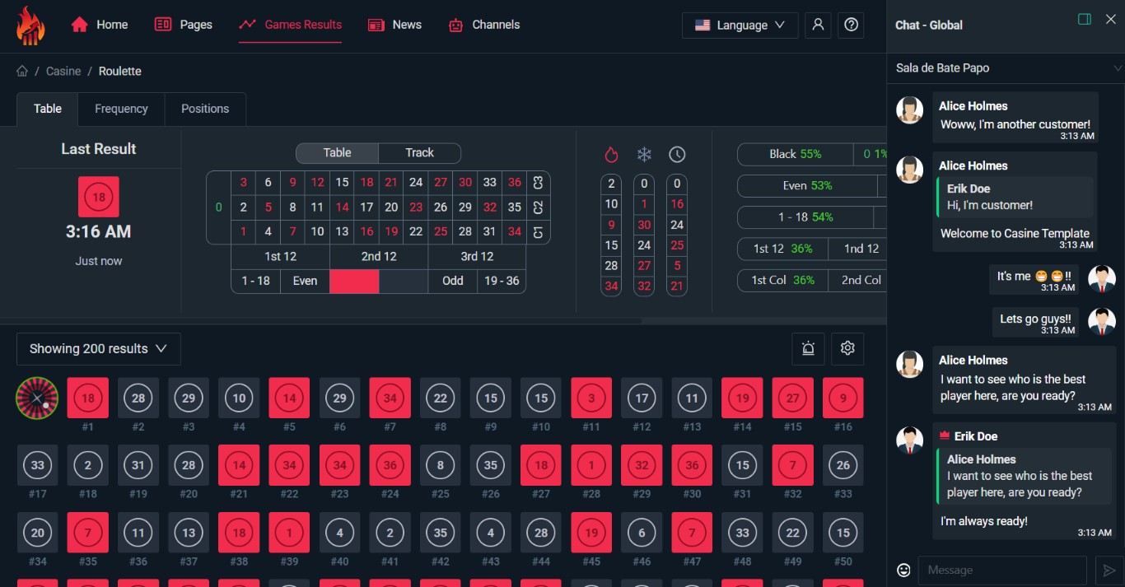Click the second column bet icon
This screenshot has height=587, width=1125.
pyautogui.click(x=538, y=207)
